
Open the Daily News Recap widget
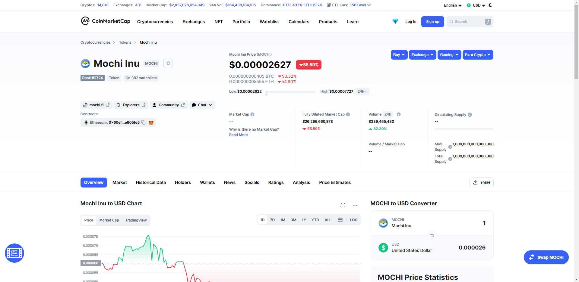[x=14, y=253]
